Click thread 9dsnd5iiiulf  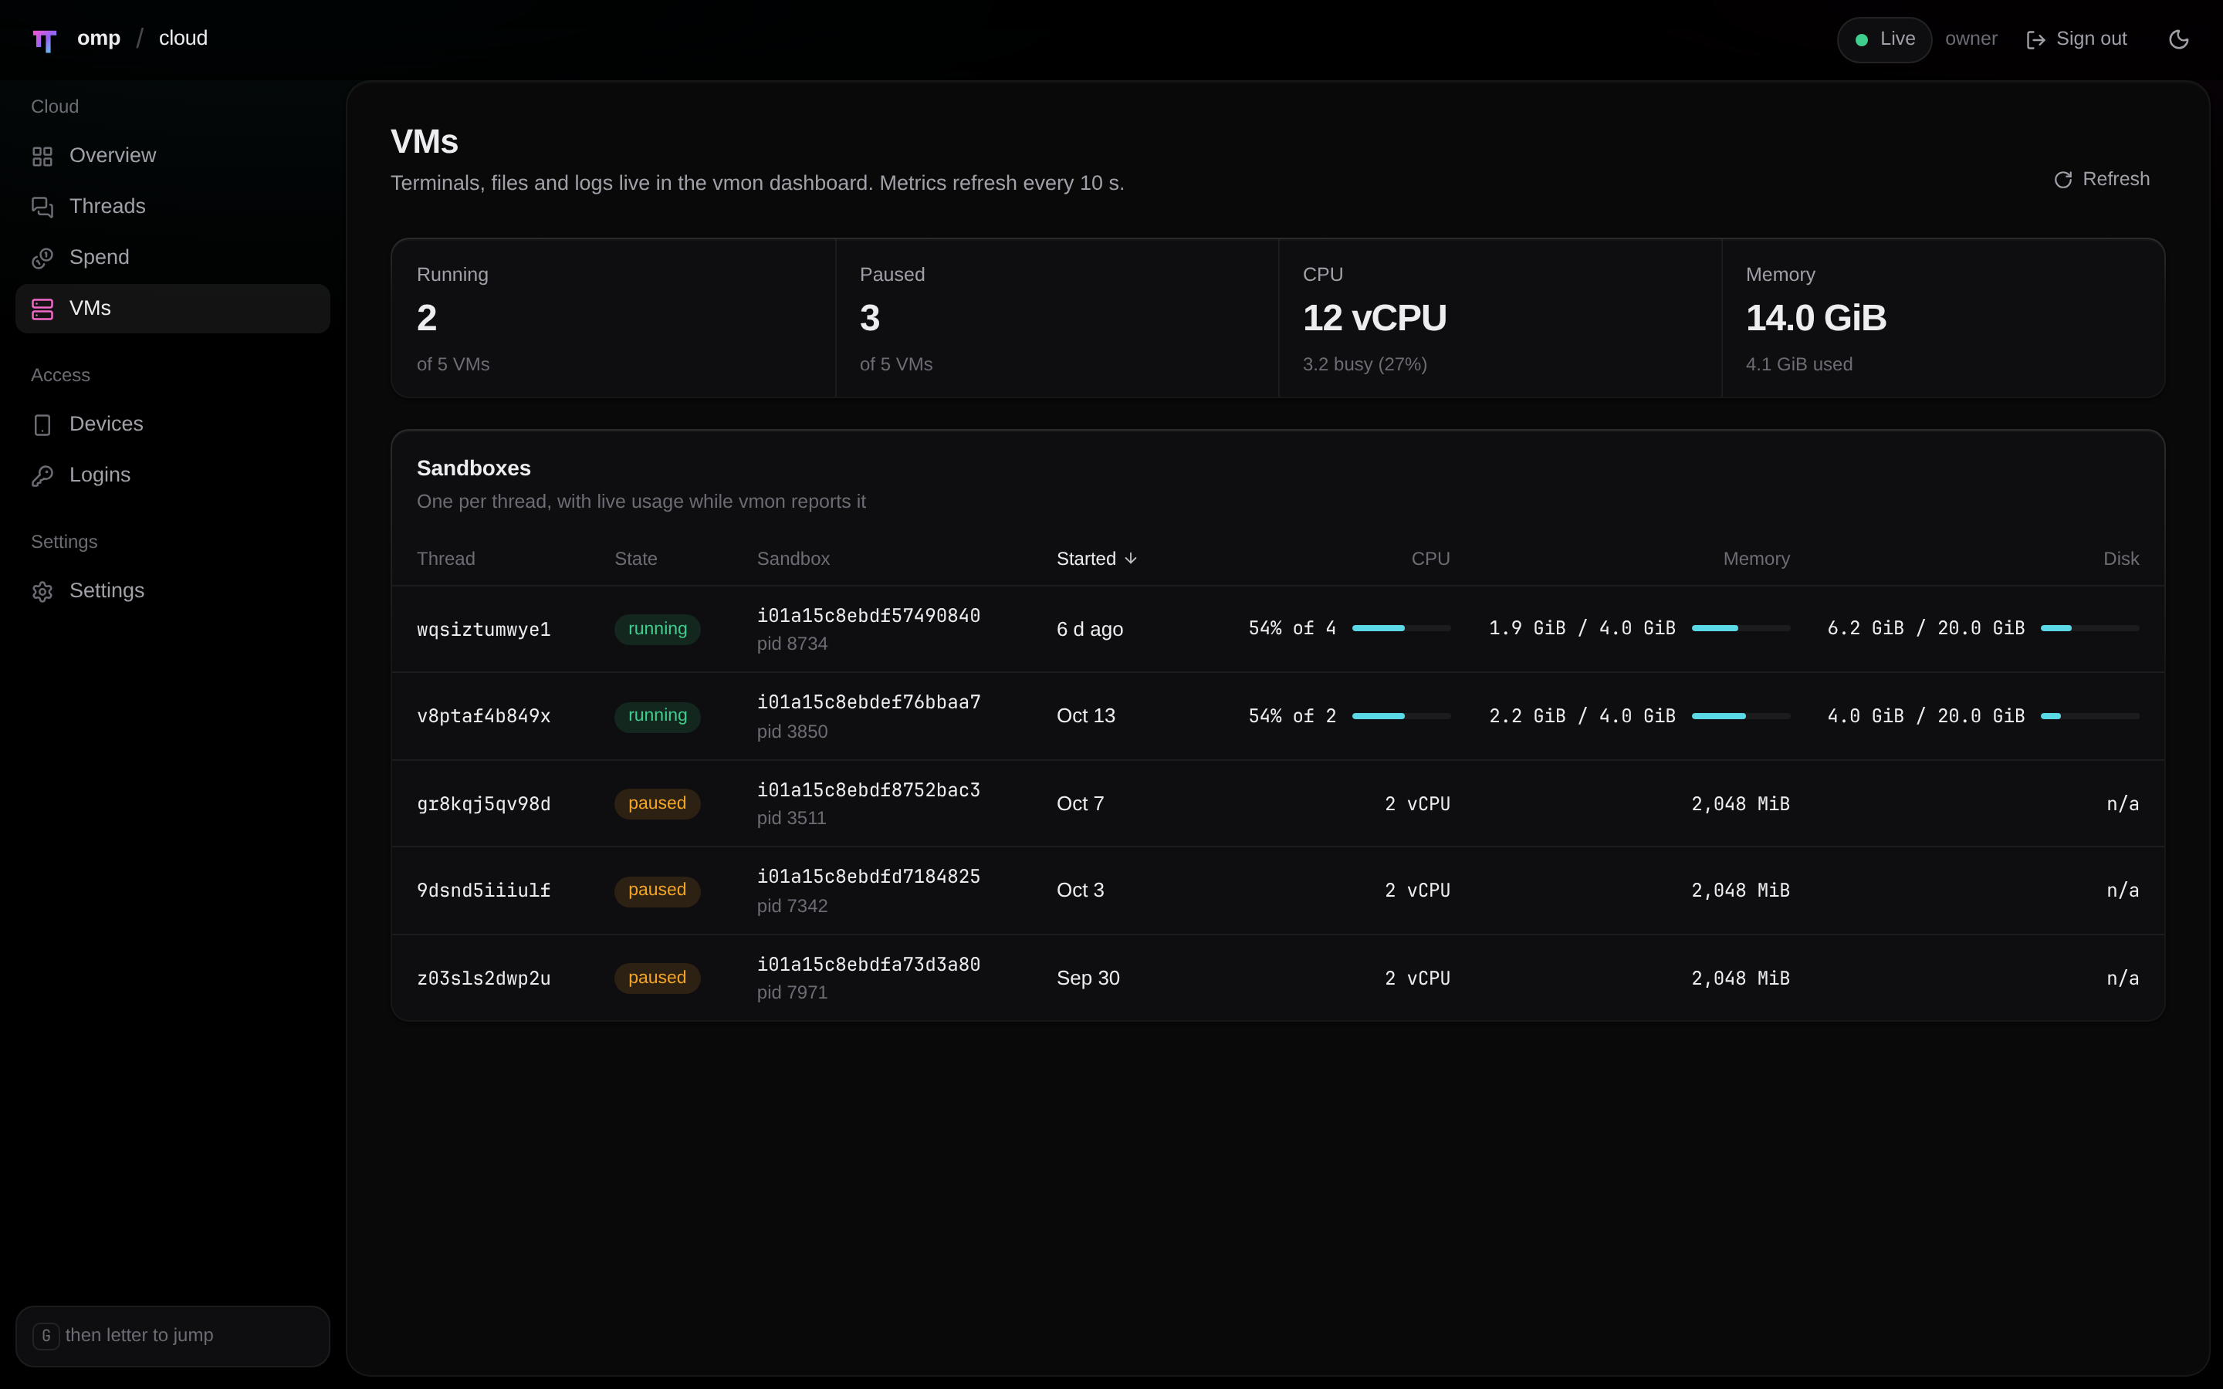tap(484, 891)
